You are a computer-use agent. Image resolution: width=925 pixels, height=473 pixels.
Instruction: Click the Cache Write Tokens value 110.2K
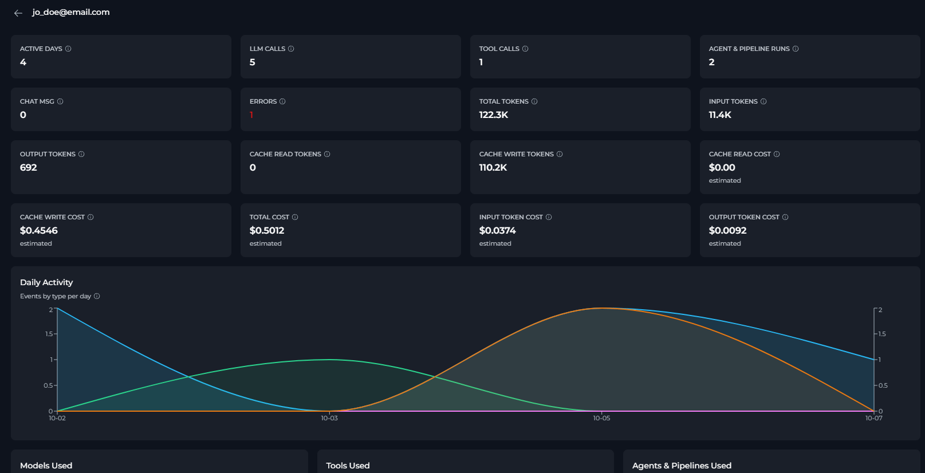point(493,167)
